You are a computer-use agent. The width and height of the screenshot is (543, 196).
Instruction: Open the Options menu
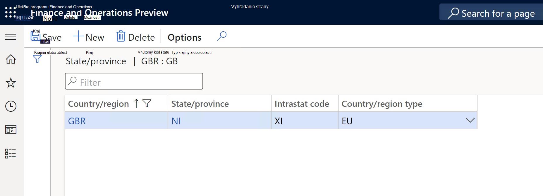click(185, 37)
